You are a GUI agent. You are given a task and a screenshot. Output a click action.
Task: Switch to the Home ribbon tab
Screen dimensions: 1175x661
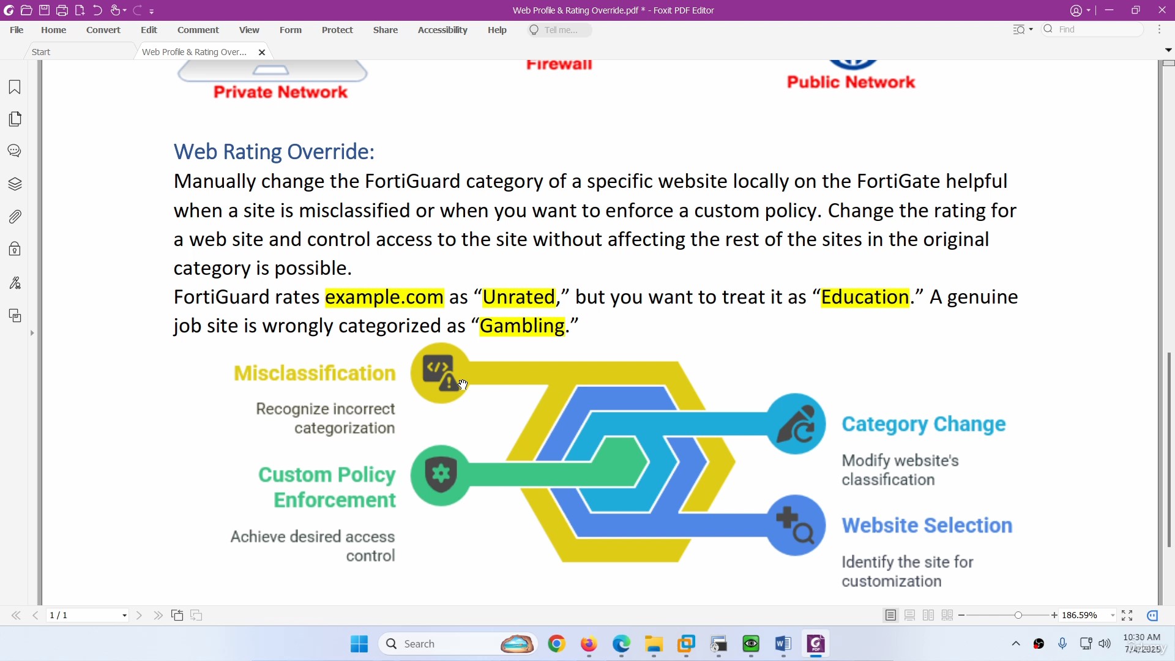pyautogui.click(x=54, y=29)
